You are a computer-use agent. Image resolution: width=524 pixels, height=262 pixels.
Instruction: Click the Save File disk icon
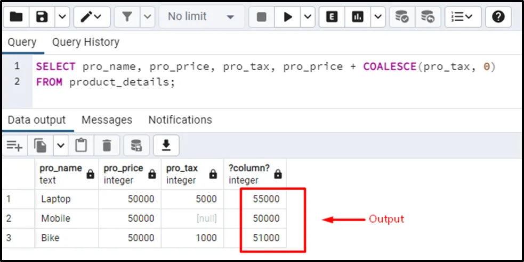[42, 17]
